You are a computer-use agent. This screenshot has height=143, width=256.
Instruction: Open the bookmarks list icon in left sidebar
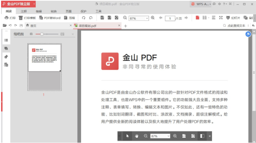coord(6,40)
